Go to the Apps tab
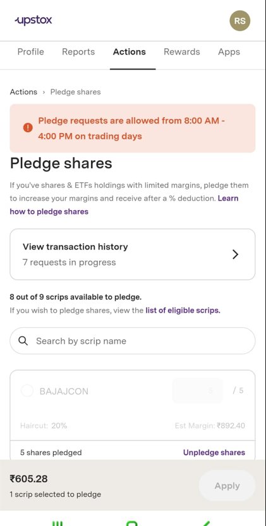 (229, 52)
